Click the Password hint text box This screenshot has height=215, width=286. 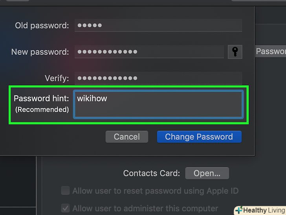click(x=158, y=104)
